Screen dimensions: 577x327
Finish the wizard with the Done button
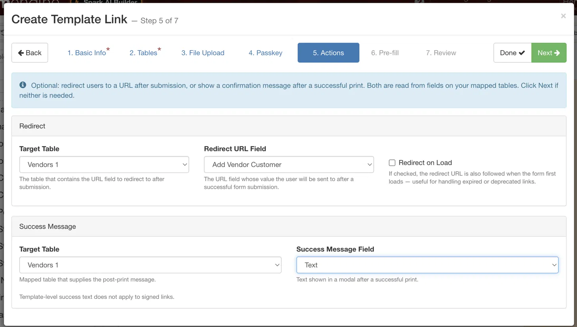[x=512, y=53]
